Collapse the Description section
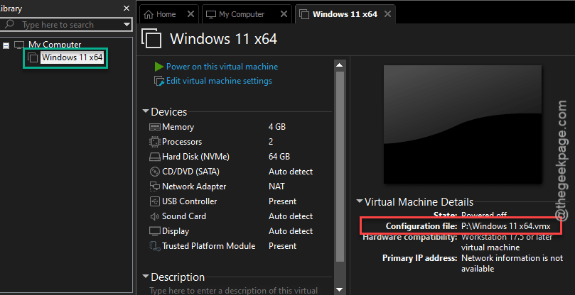 pyautogui.click(x=146, y=277)
